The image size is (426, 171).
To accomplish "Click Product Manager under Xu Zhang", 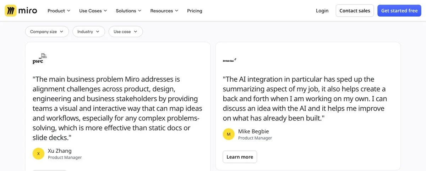I will pyautogui.click(x=65, y=158).
